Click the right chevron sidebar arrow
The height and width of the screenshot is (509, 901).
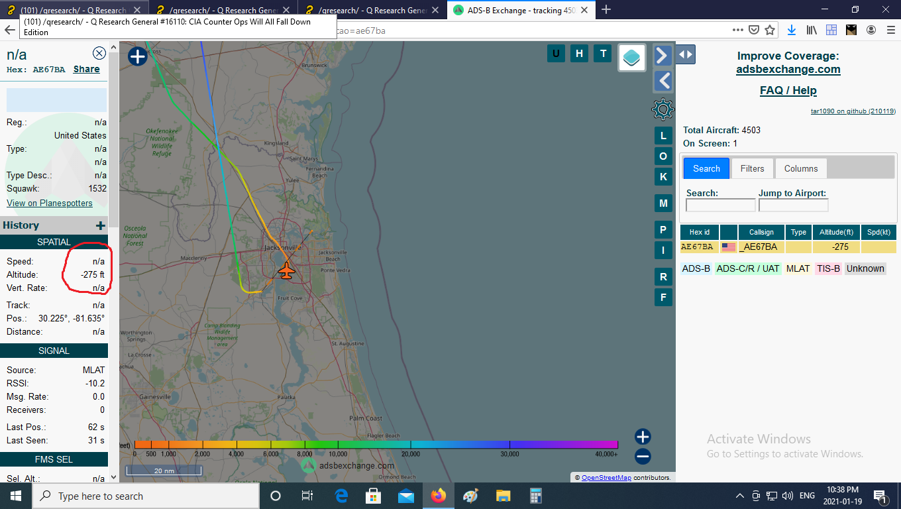tap(663, 55)
